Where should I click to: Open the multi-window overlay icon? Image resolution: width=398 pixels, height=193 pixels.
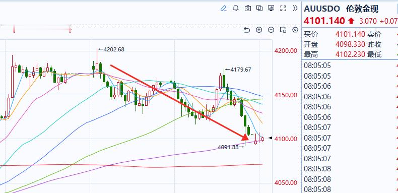[259, 9]
